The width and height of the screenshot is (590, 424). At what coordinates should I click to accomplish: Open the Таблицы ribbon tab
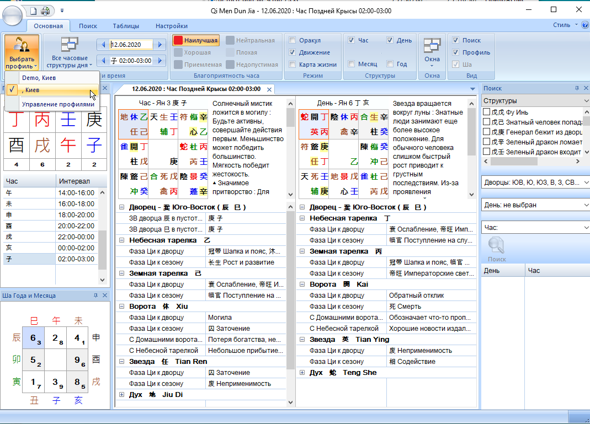(x=126, y=26)
